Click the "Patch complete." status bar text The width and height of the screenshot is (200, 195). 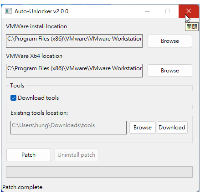click(x=23, y=187)
